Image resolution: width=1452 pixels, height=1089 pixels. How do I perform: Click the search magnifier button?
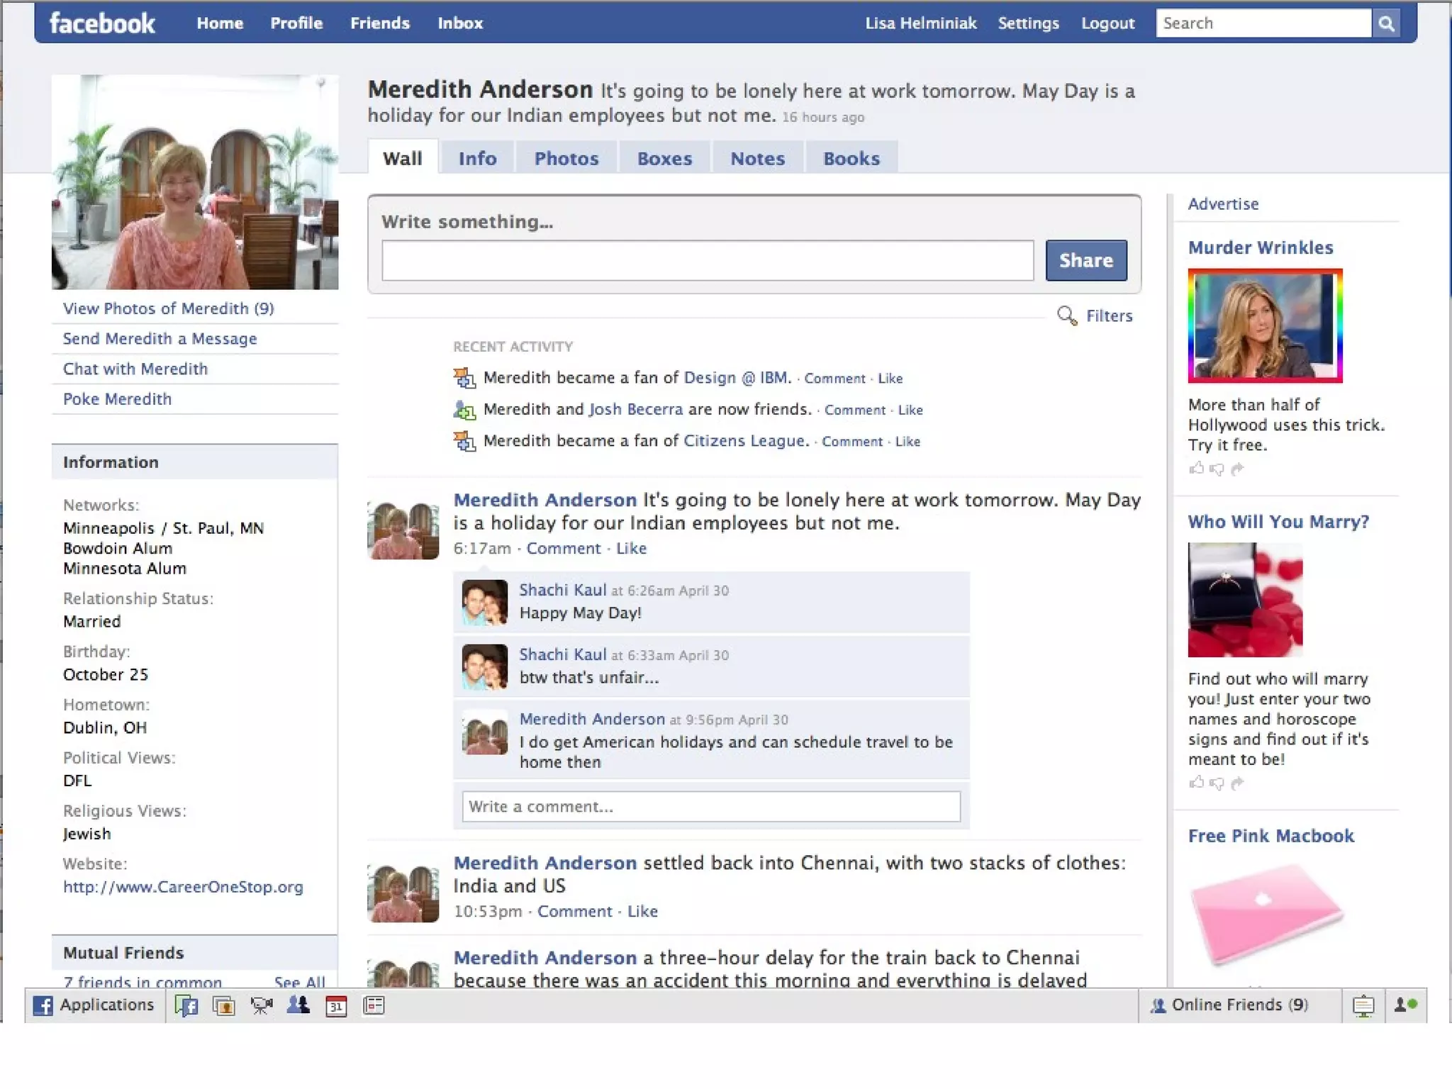1386,23
